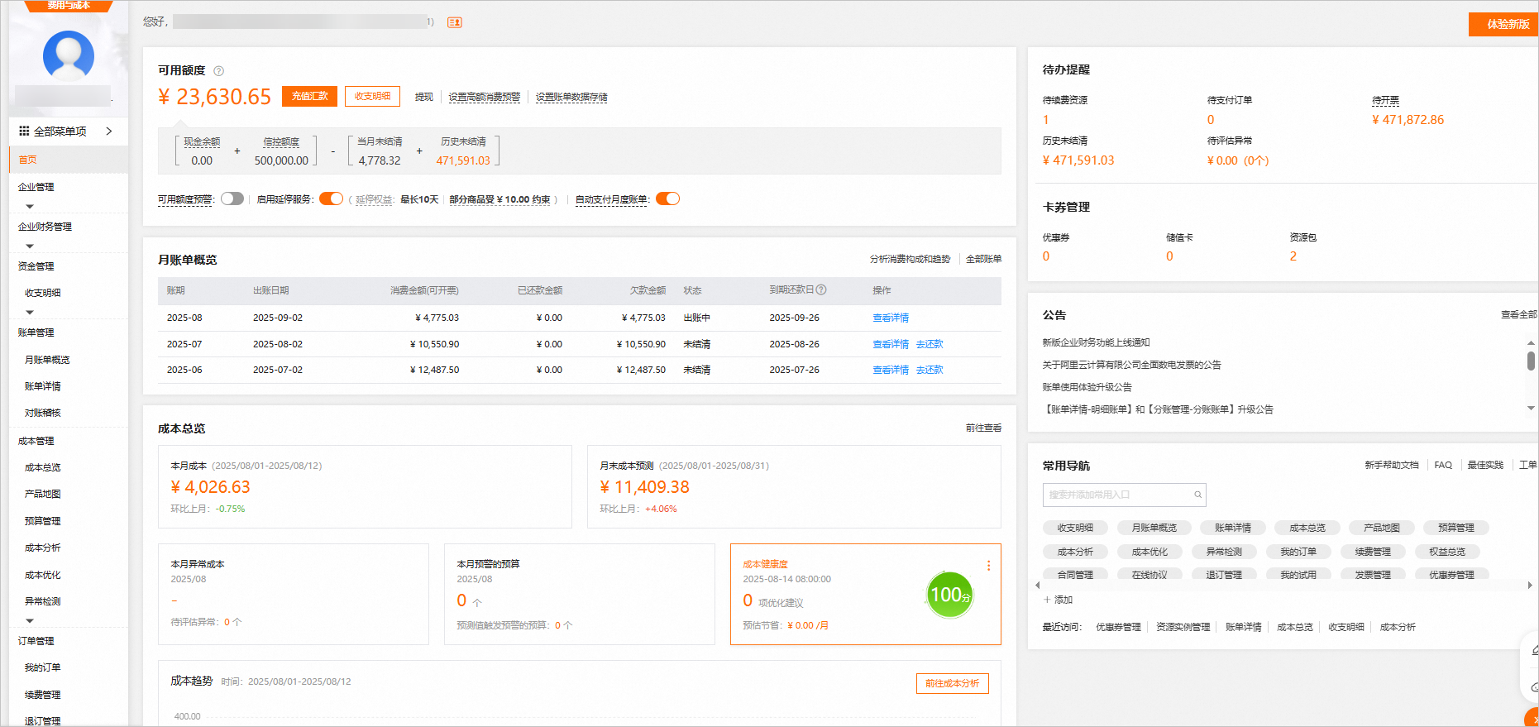Disable the 自动支付月度账单 switch
The image size is (1539, 727).
click(x=667, y=198)
